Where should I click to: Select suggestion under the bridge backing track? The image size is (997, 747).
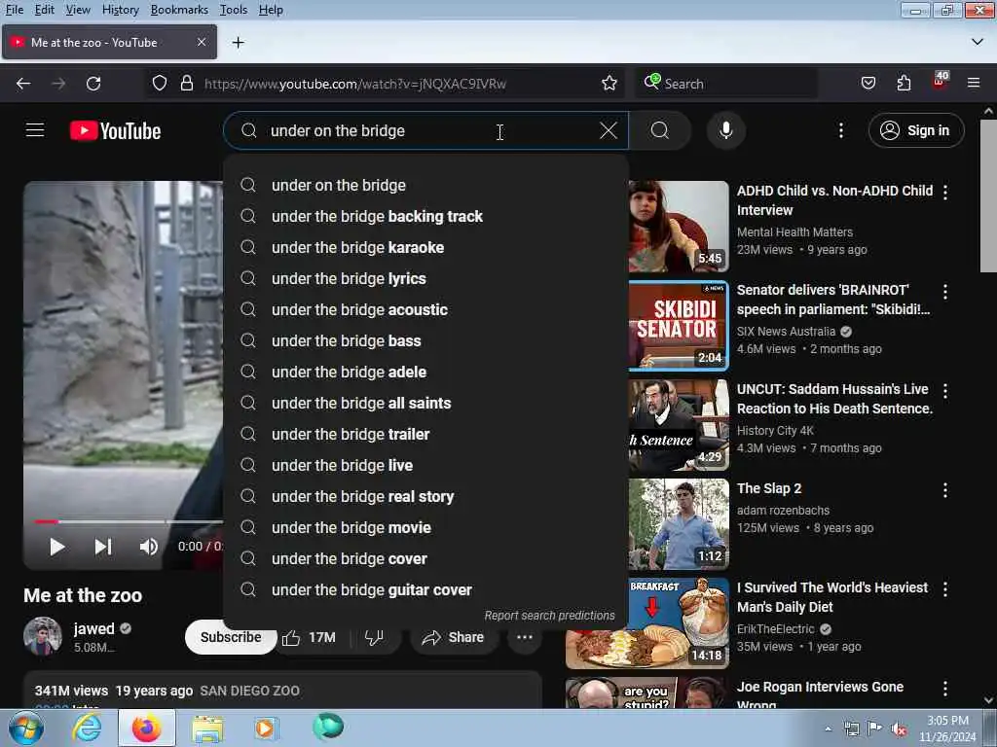(x=425, y=217)
